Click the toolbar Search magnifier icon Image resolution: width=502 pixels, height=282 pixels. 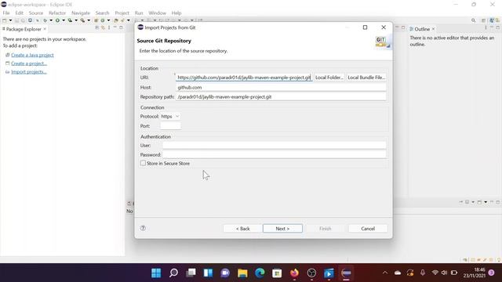[473, 20]
